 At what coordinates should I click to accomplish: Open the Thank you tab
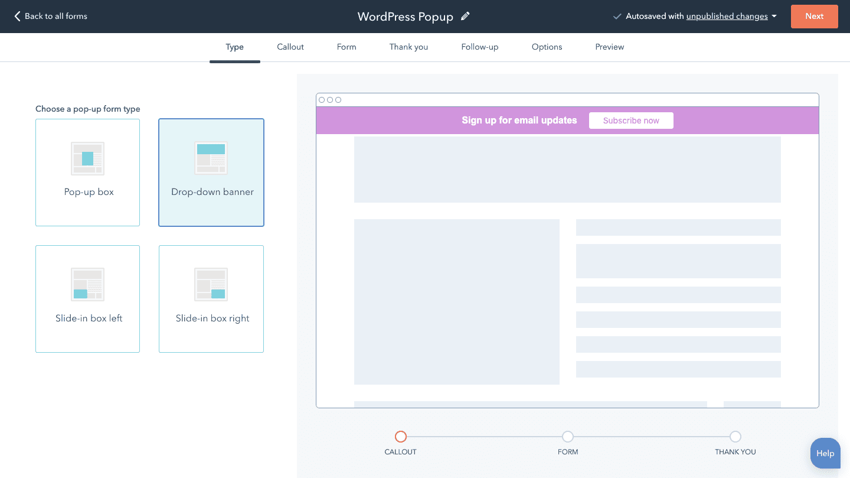point(408,47)
